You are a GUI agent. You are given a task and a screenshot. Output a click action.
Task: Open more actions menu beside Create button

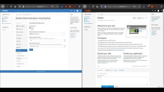pyautogui.click(x=143, y=18)
